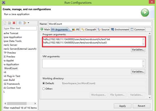Select the Default working directory radio
The height and width of the screenshot is (111, 156).
[44, 83]
